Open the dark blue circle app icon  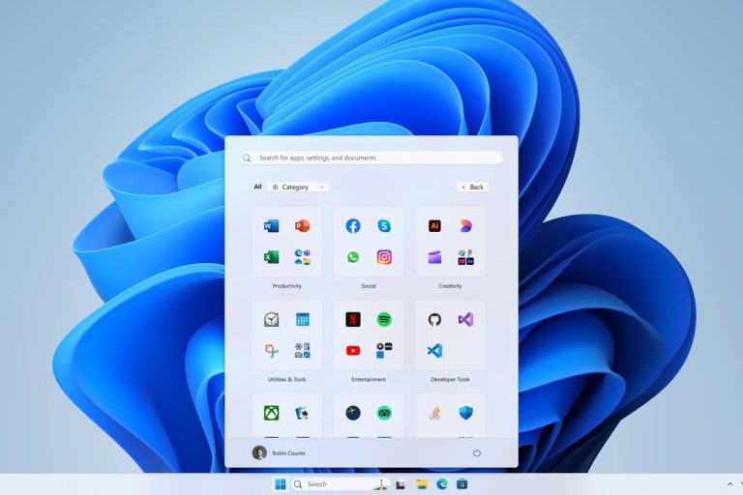point(353,413)
